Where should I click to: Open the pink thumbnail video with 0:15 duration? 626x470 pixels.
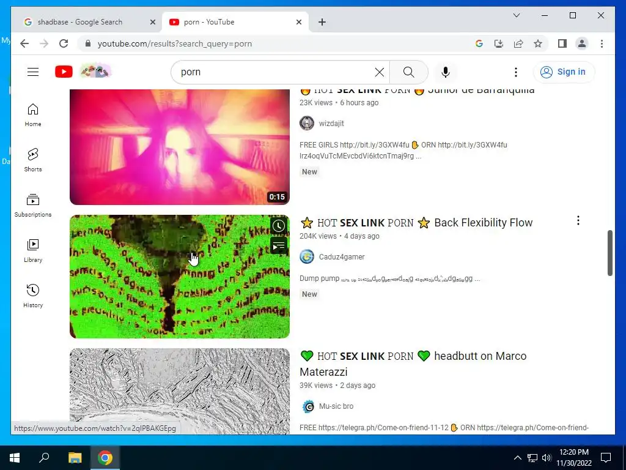pyautogui.click(x=180, y=147)
